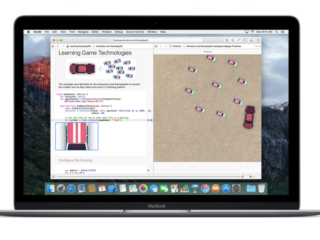Click the red timeline playhead marker
The width and height of the screenshot is (320, 240).
click(243, 176)
